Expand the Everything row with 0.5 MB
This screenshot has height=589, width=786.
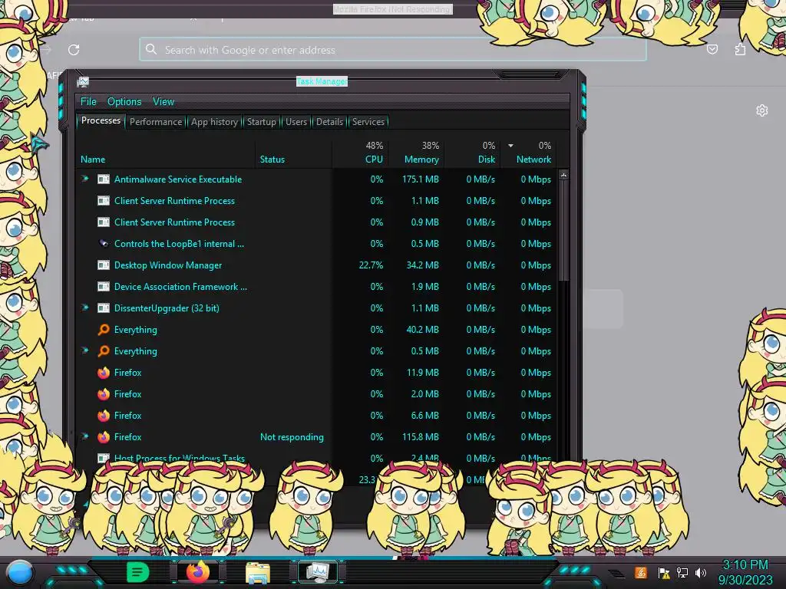(84, 350)
